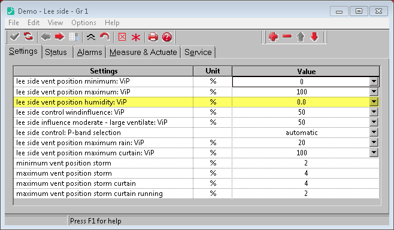The image size is (394, 230).
Task: Open dropdown for vent position maximum curtain
Action: coord(374,152)
